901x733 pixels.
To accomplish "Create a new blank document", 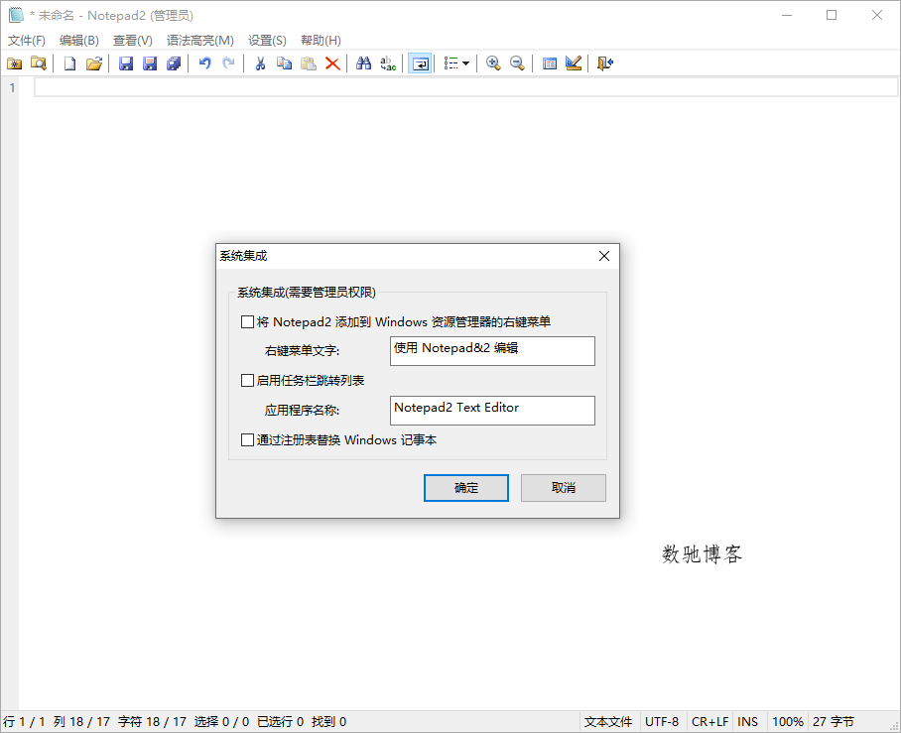I will [69, 63].
